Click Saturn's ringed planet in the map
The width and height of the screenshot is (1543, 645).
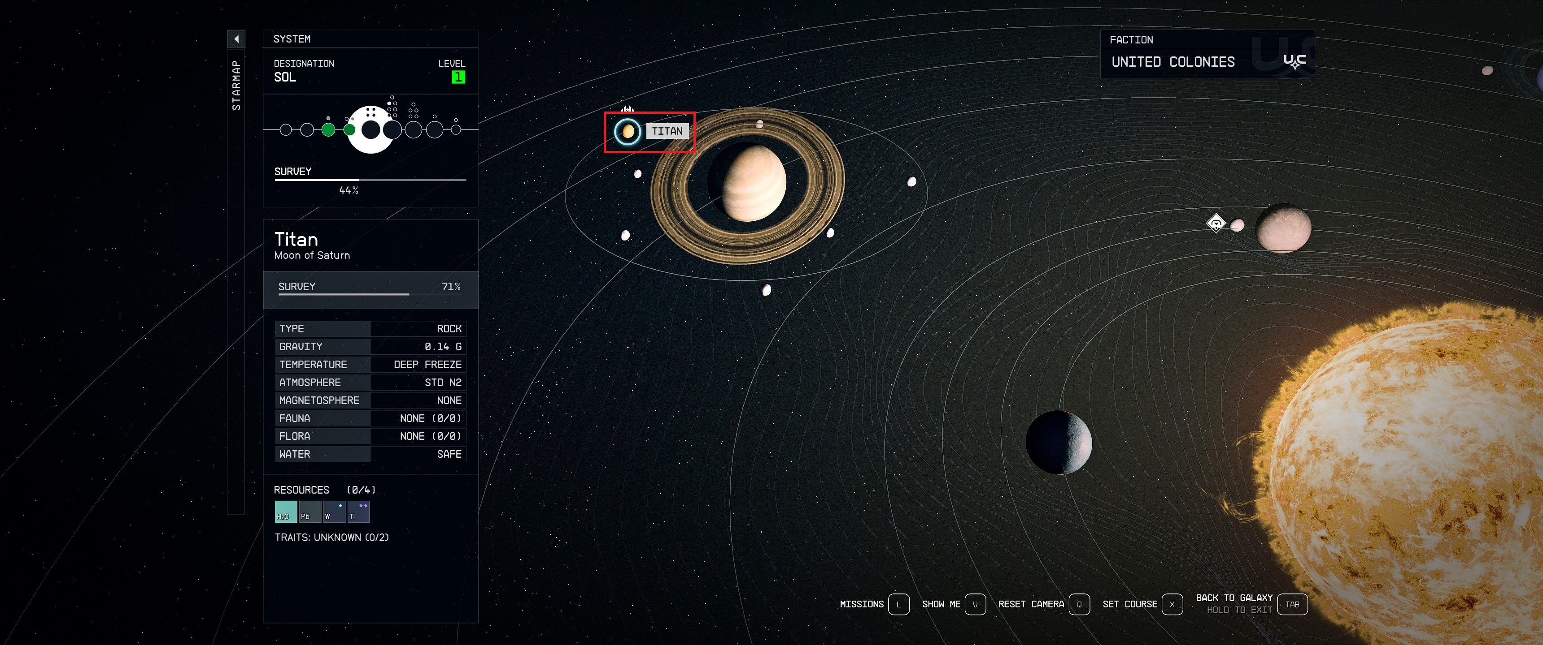[x=754, y=184]
